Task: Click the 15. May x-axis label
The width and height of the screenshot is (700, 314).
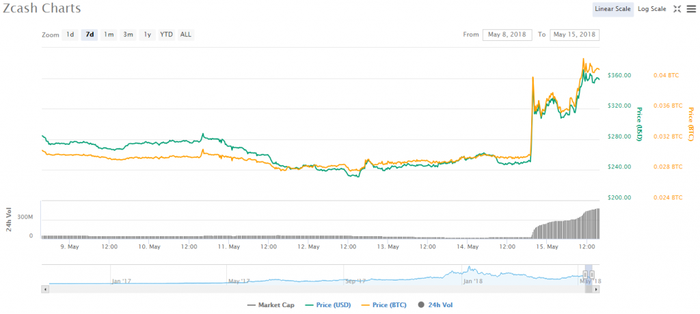Action: (547, 246)
